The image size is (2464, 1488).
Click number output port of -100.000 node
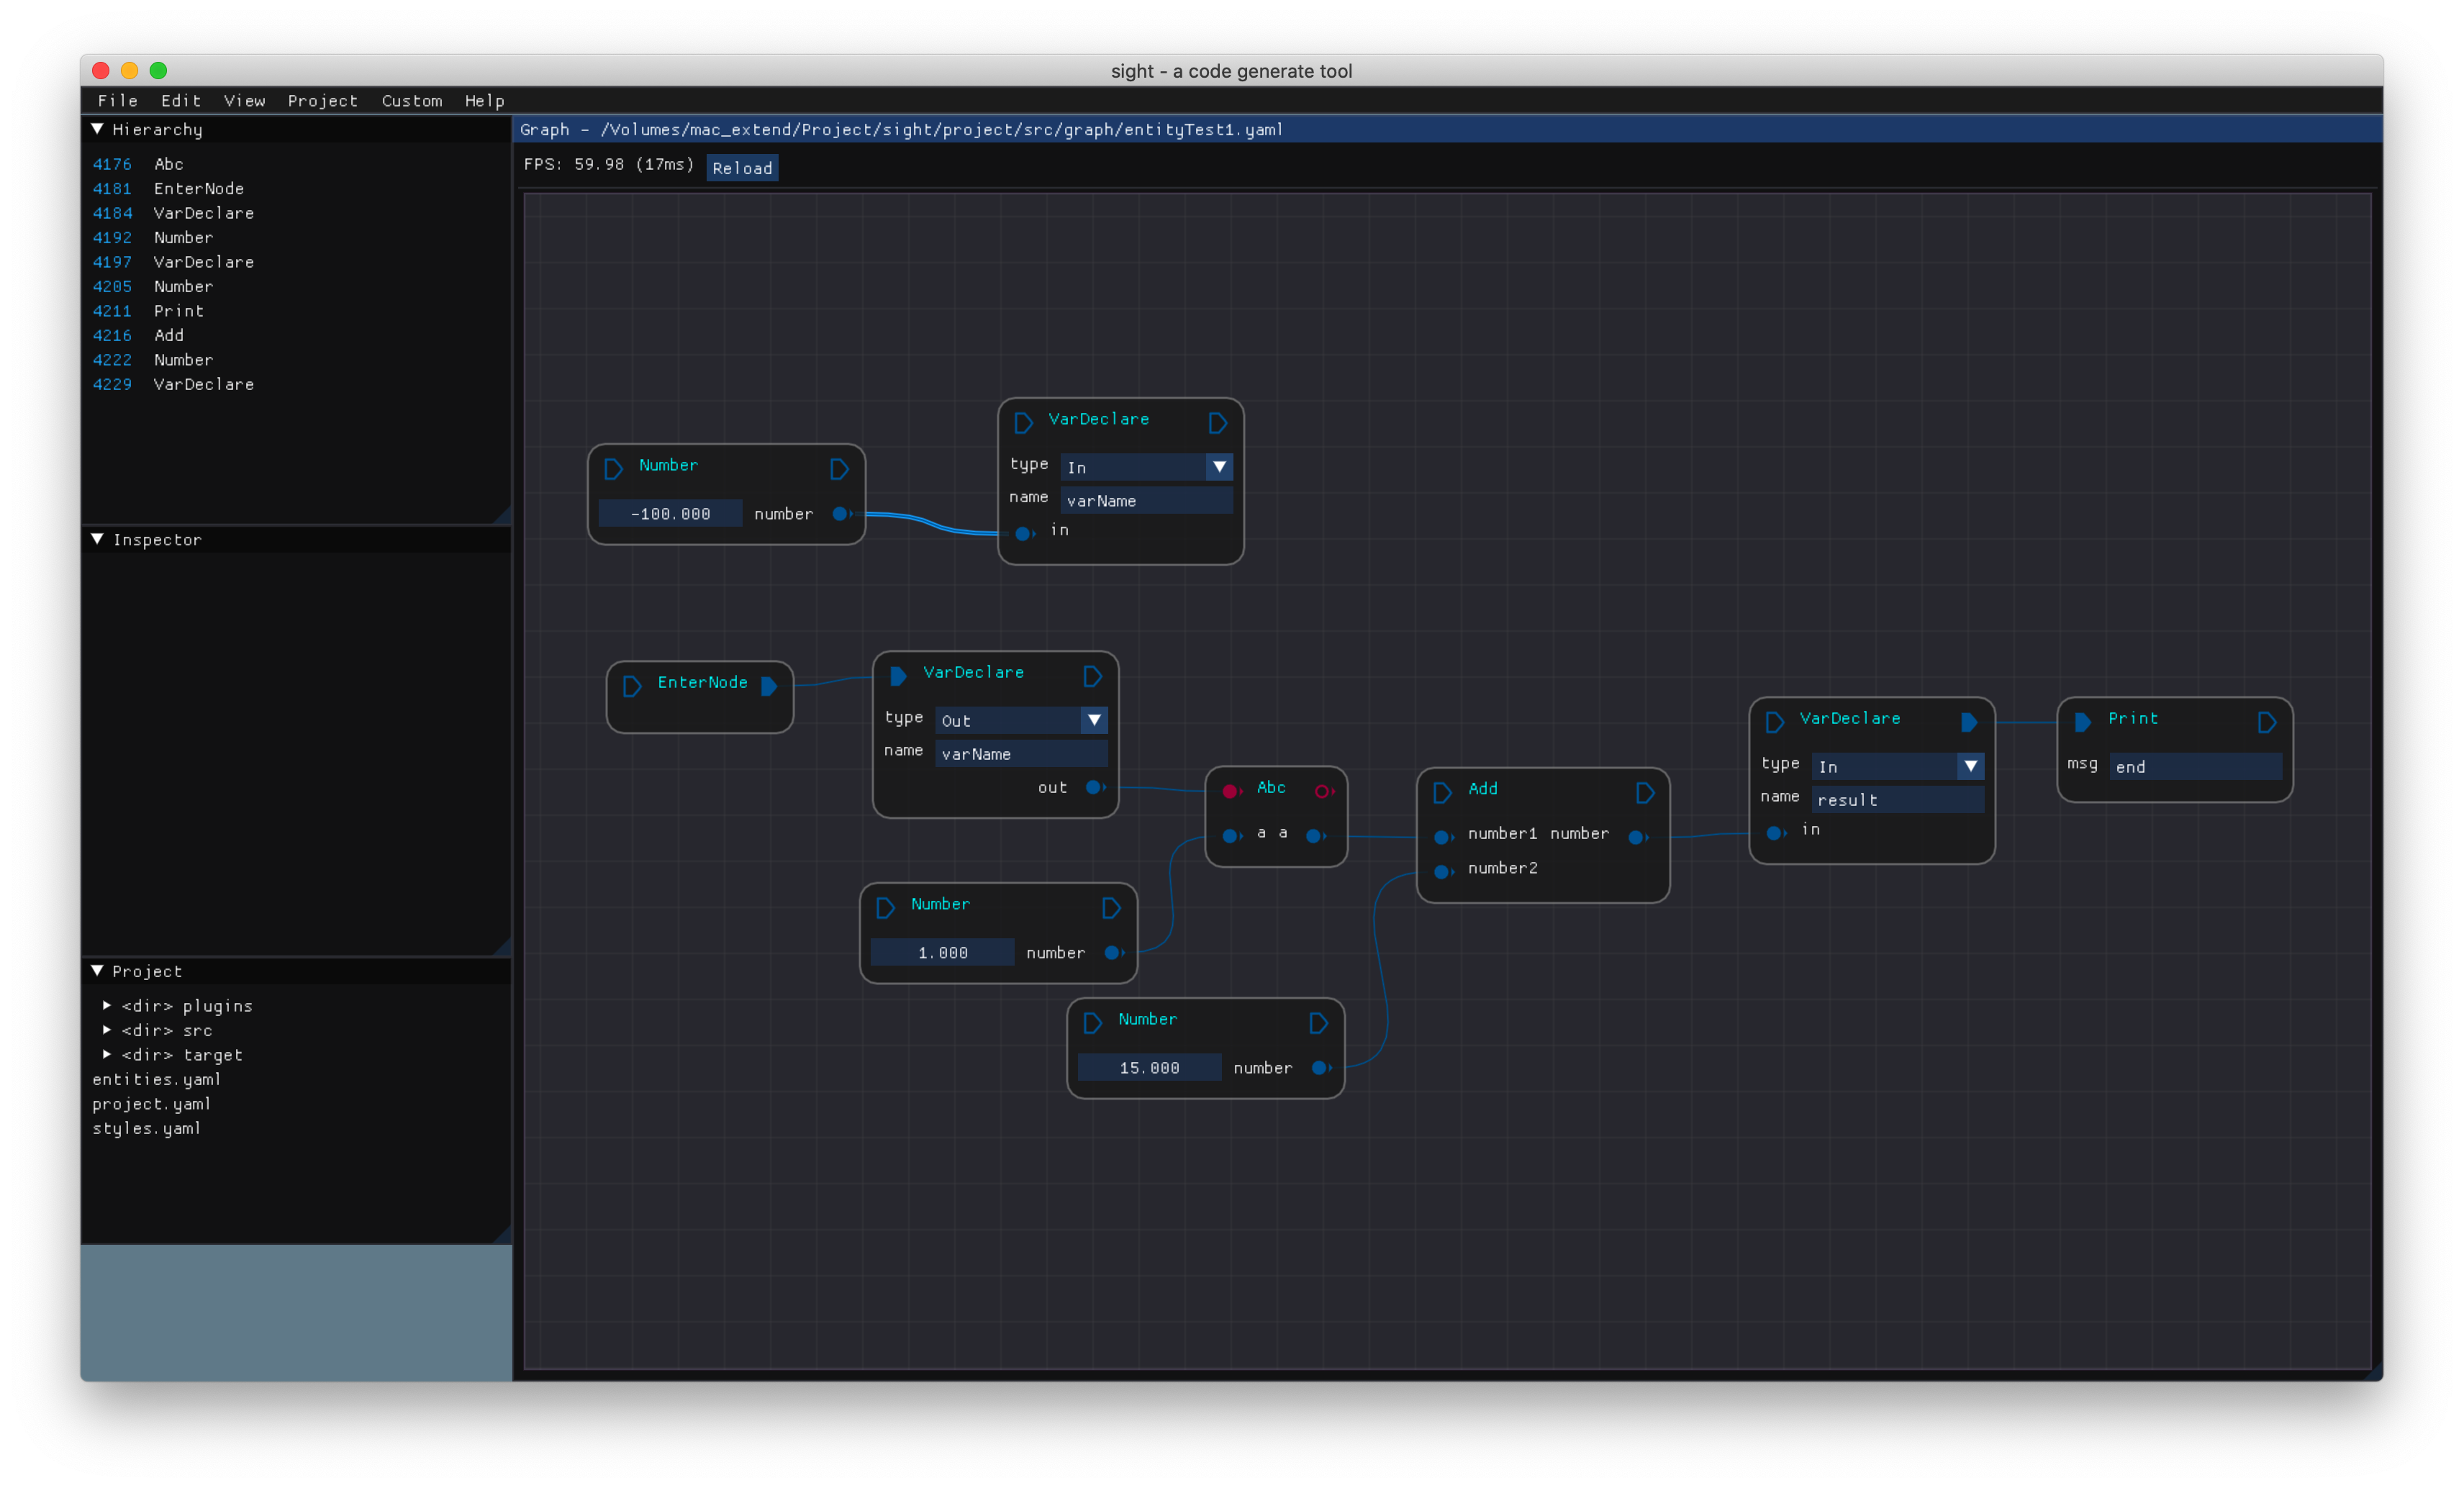[841, 514]
